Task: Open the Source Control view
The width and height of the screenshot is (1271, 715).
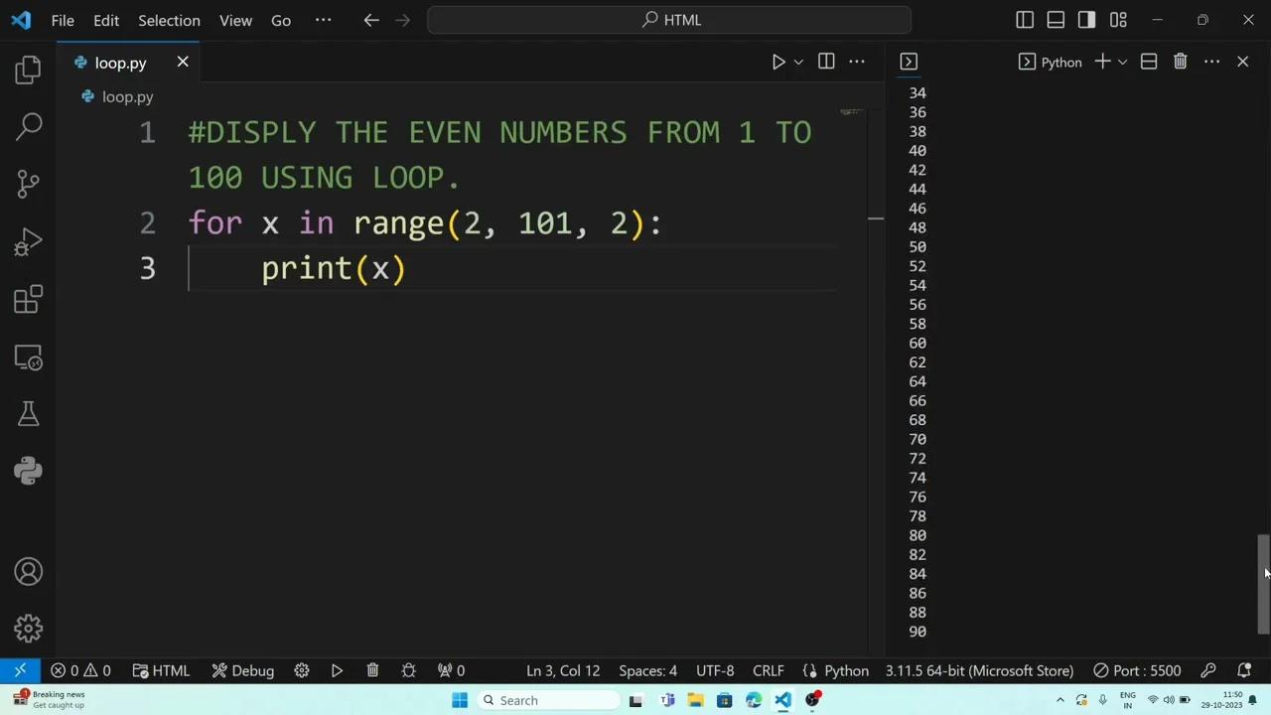Action: pos(28,184)
